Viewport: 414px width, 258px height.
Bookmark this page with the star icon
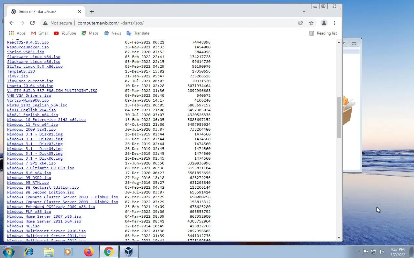click(x=311, y=23)
